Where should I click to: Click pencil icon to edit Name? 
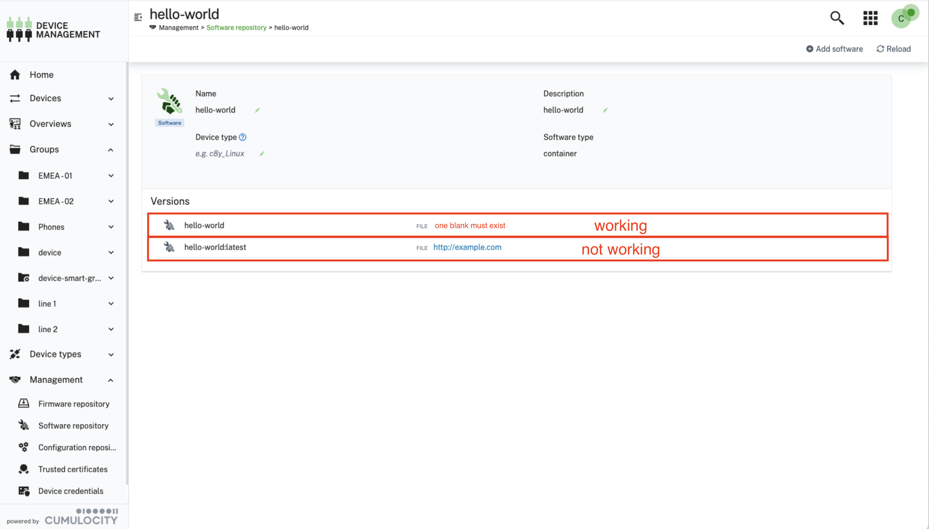257,110
